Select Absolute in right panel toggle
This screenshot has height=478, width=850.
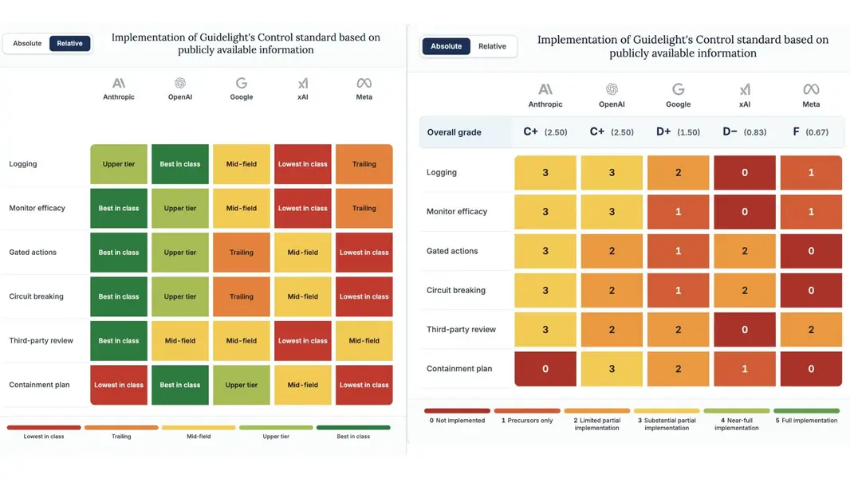click(447, 46)
